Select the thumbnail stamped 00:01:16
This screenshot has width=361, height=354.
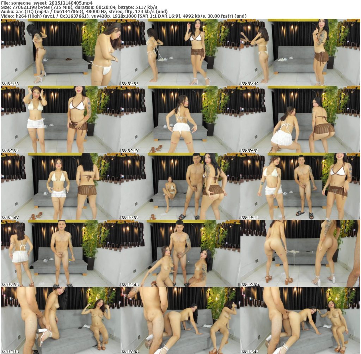(x=61, y=52)
